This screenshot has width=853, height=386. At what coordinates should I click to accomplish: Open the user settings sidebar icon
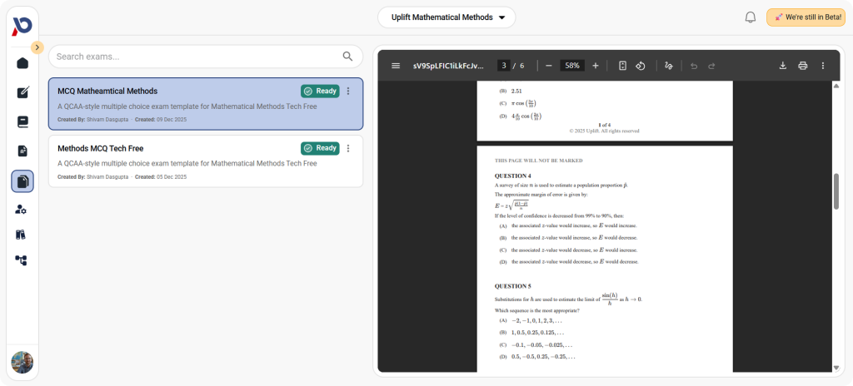click(x=22, y=209)
